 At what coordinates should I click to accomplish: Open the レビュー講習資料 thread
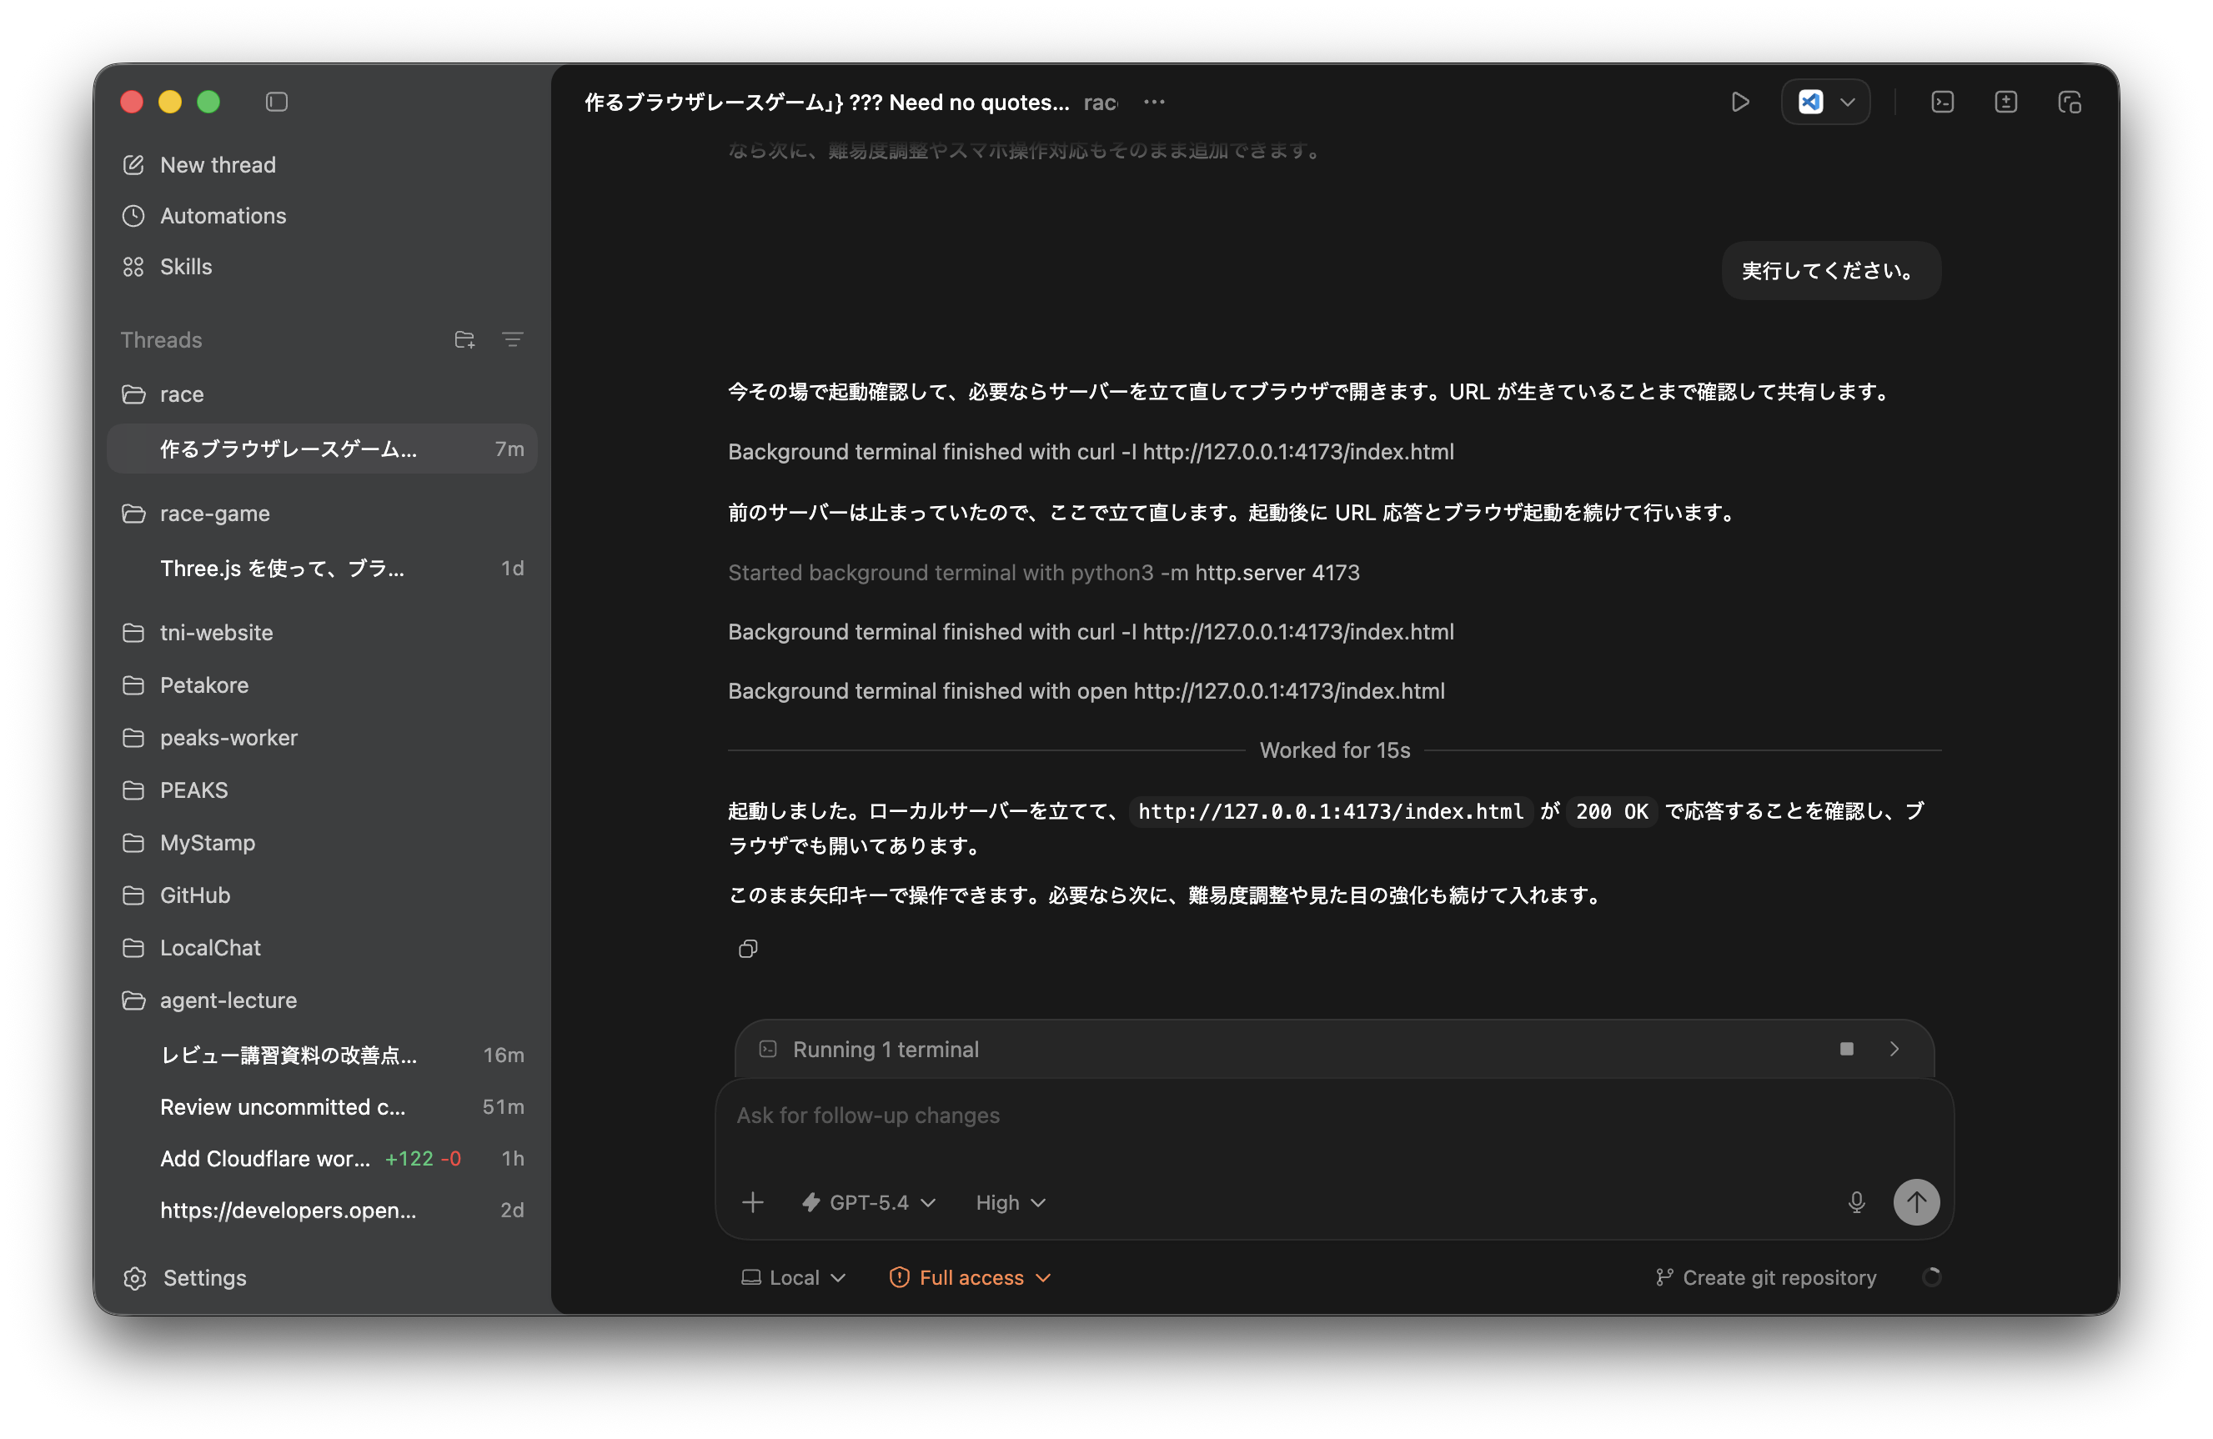(322, 1055)
